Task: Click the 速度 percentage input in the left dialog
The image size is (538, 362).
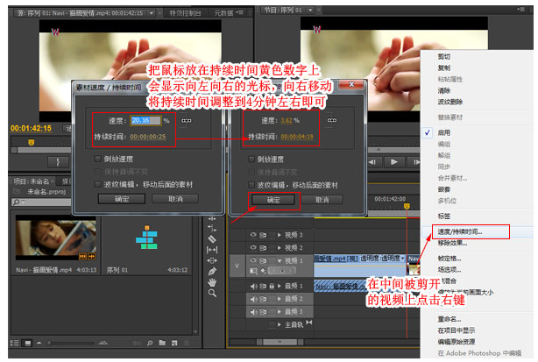Action: 145,120
